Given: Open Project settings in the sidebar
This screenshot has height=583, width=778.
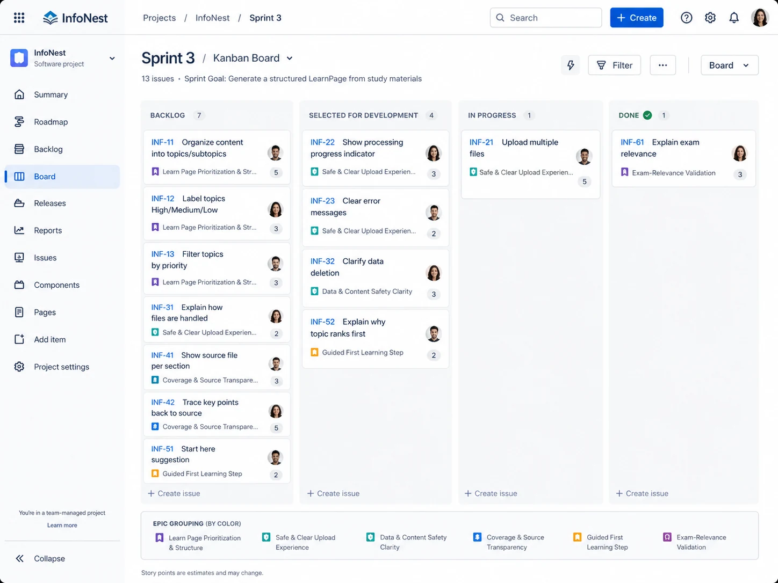Looking at the screenshot, I should point(62,367).
